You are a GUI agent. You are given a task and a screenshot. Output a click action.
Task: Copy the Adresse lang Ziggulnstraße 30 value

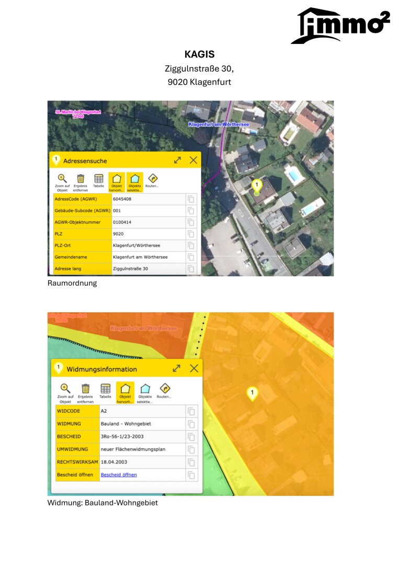coord(191,269)
